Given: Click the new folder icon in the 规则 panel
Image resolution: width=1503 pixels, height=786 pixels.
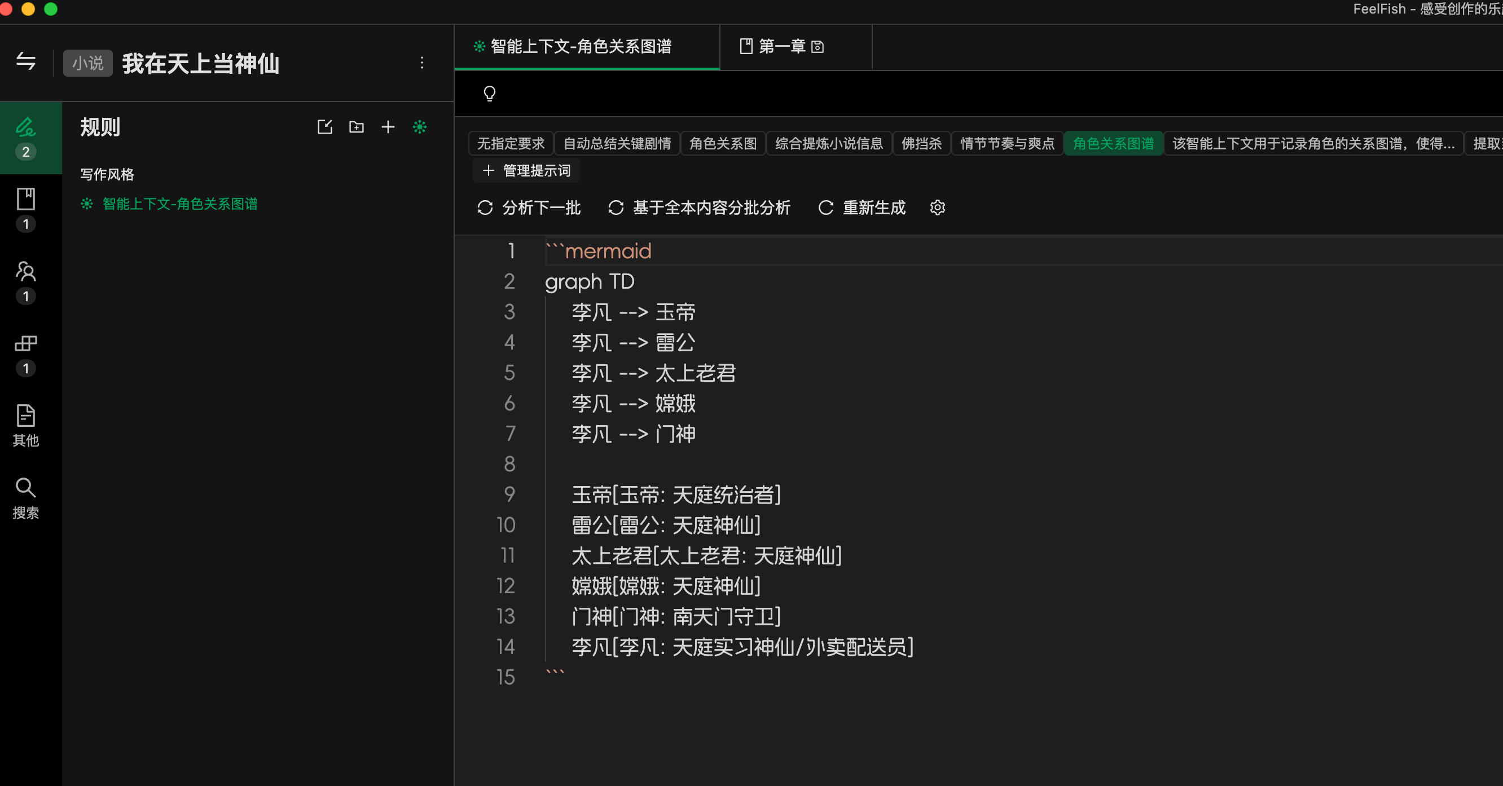Looking at the screenshot, I should pos(357,127).
